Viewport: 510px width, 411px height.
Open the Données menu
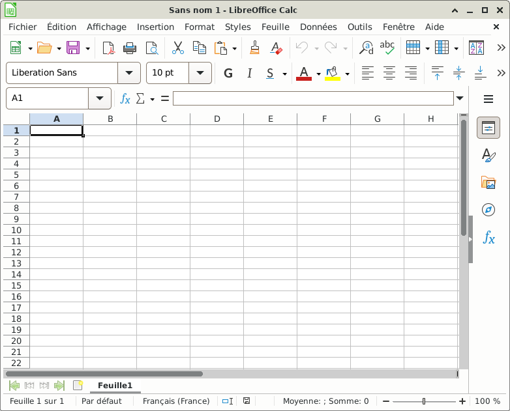coord(318,27)
